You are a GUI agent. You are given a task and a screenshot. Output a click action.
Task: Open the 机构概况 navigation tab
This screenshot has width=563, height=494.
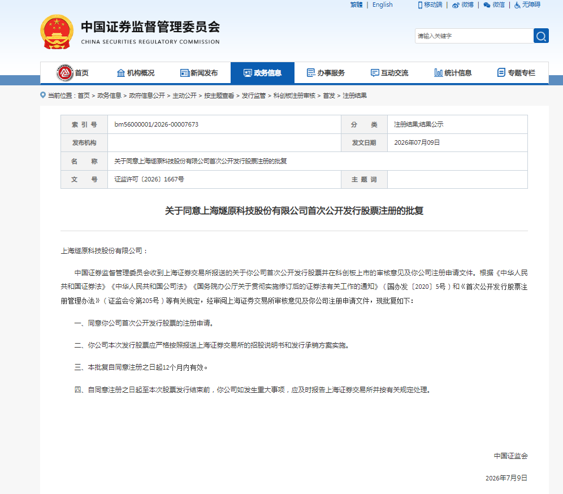(x=135, y=73)
